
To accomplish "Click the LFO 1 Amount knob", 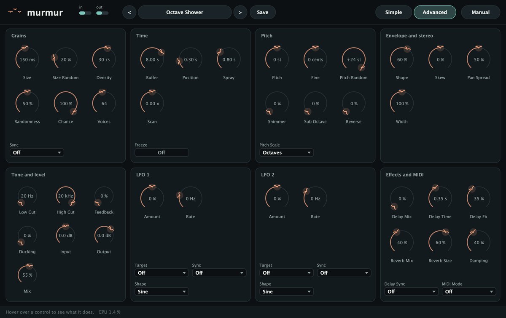I will (x=152, y=198).
